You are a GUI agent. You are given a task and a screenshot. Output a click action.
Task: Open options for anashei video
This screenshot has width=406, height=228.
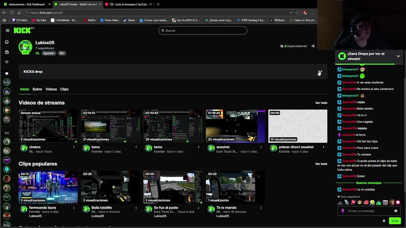[261, 147]
